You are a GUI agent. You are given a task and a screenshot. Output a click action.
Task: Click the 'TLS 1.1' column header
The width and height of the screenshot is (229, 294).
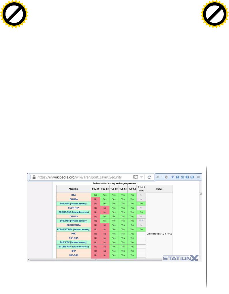click(x=123, y=189)
